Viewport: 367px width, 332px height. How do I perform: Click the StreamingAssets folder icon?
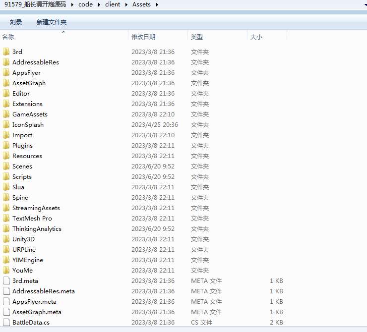point(6,208)
